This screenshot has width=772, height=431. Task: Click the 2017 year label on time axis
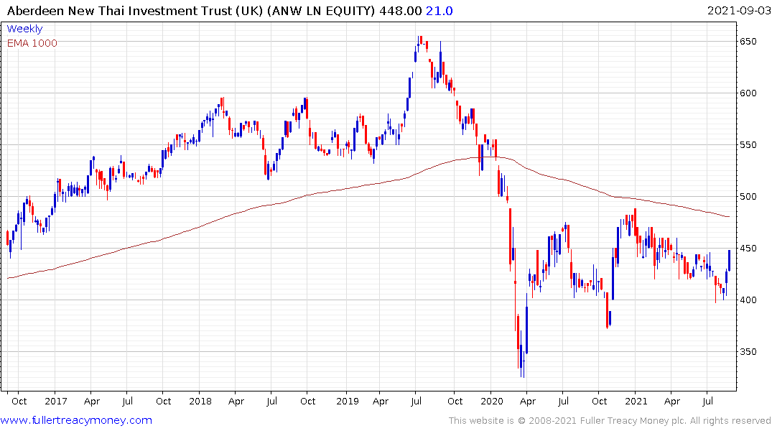[55, 401]
